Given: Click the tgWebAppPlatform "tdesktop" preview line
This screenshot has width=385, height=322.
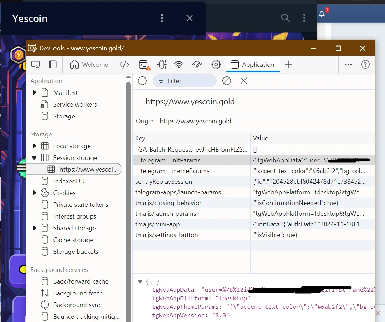Looking at the screenshot, I should click(201, 299).
